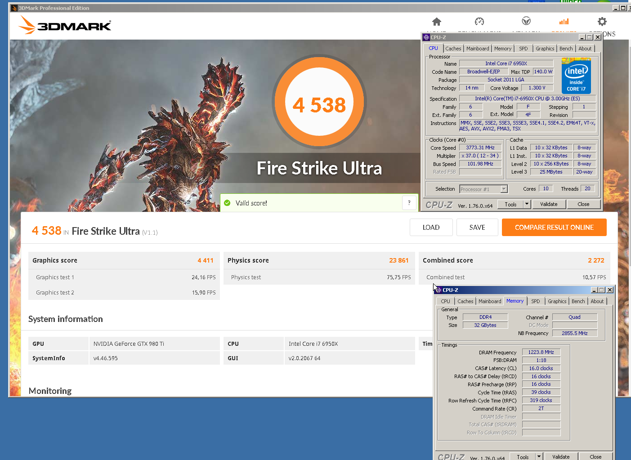
Task: Switch to Bench tab in lower CPU-Z window
Action: click(x=578, y=301)
